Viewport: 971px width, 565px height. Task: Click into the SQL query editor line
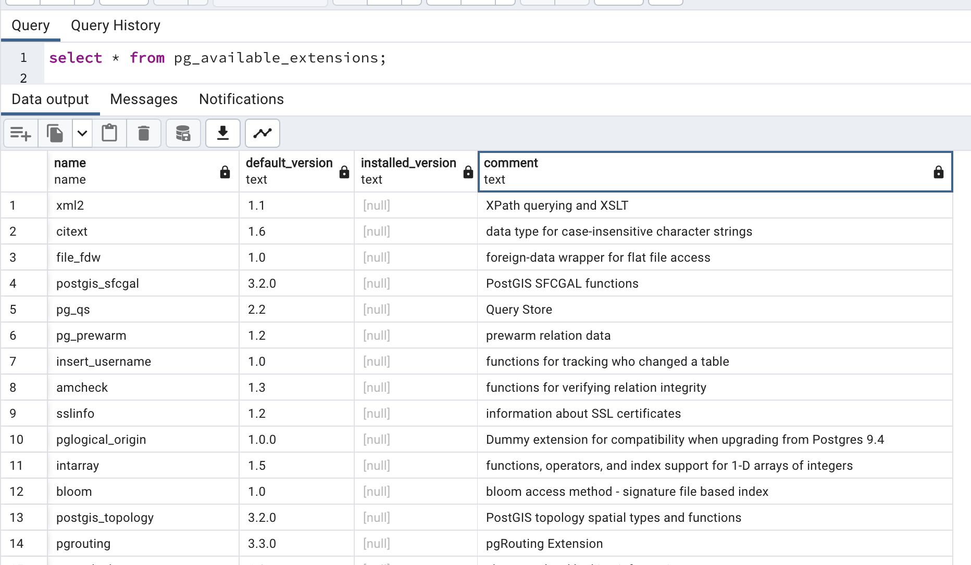(x=218, y=58)
